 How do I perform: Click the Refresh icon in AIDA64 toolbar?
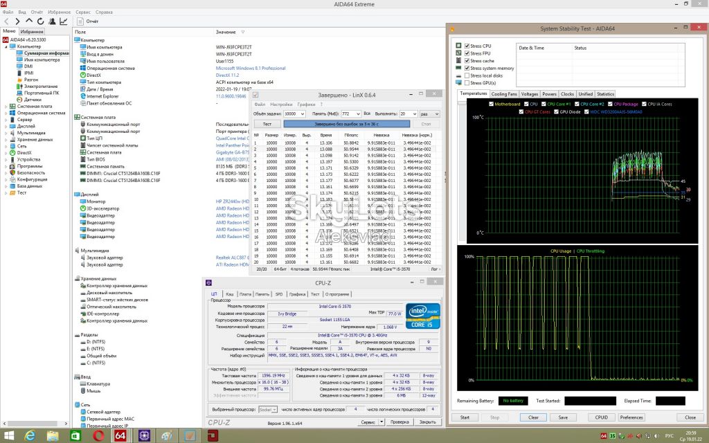coord(40,21)
